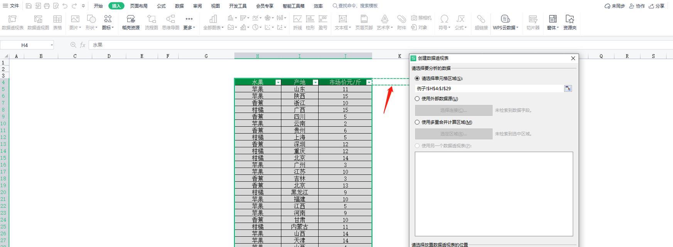Insert a 流程图 flowchart

pyautogui.click(x=152, y=22)
